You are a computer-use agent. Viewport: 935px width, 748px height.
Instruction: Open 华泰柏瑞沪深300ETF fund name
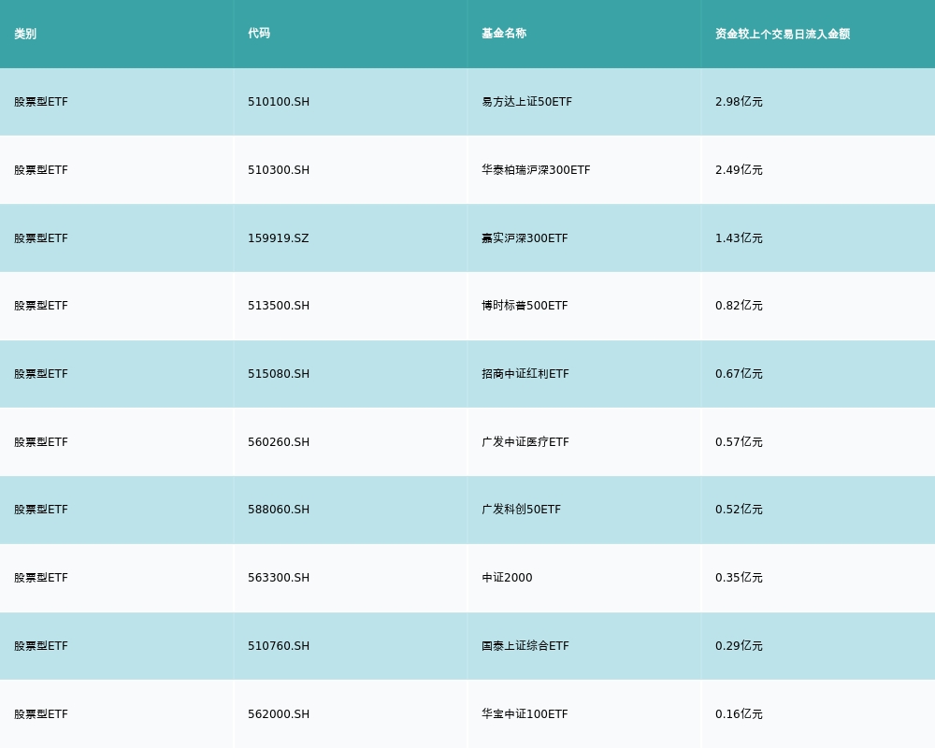pyautogui.click(x=536, y=170)
